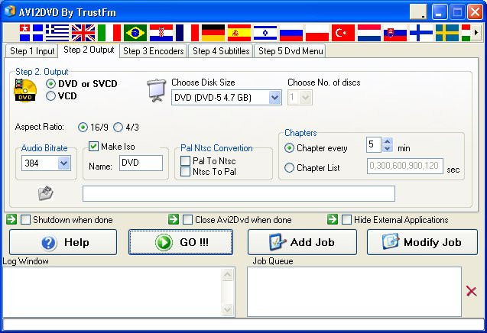Select Chapter every option
Viewport: 487px width, 333px height.
(x=289, y=148)
